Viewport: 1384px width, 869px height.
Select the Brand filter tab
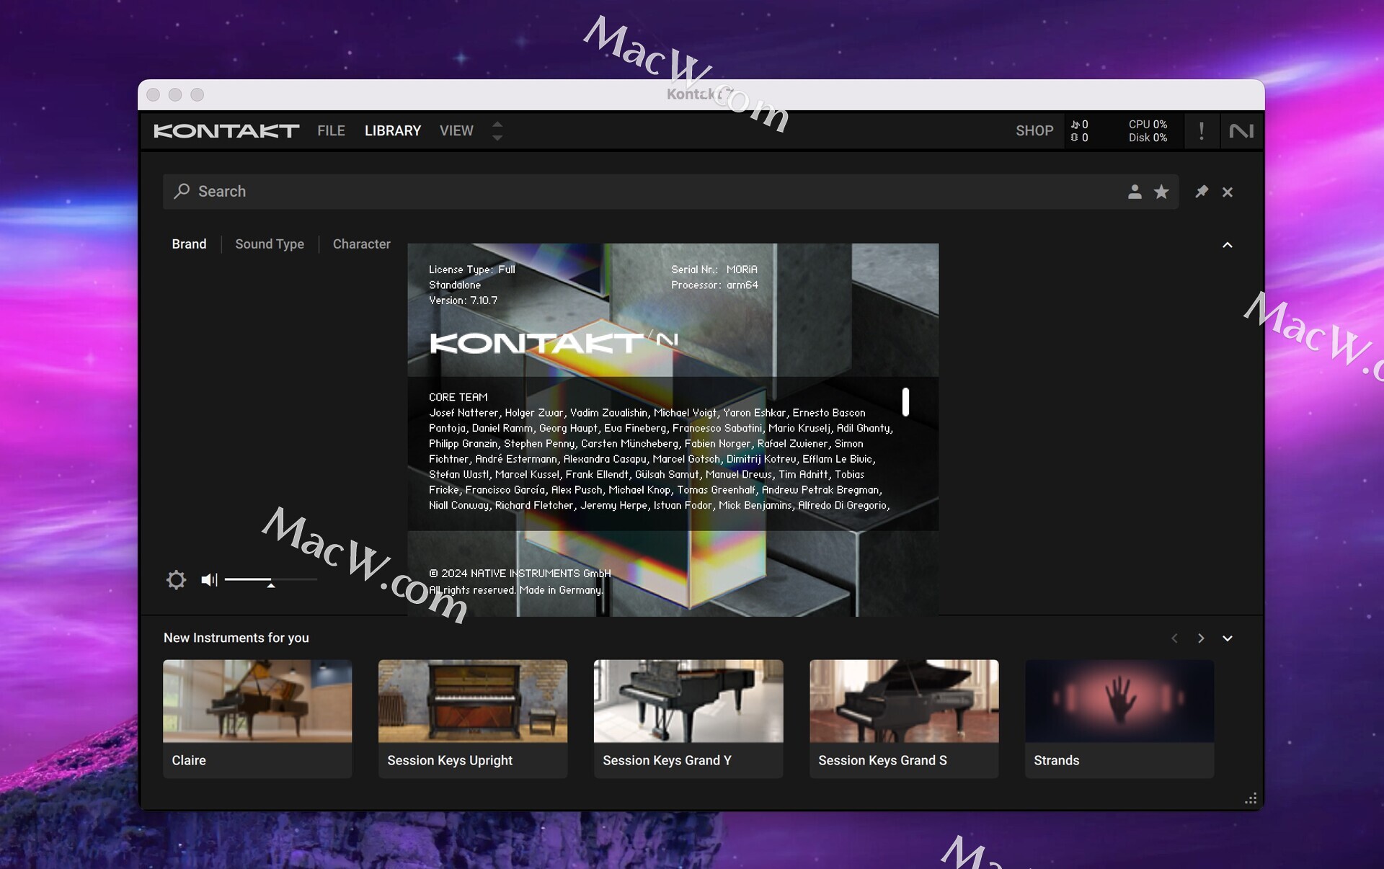click(189, 244)
